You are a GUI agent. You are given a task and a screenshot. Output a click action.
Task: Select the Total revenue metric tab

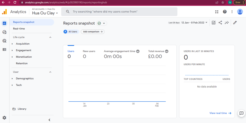[158, 54]
